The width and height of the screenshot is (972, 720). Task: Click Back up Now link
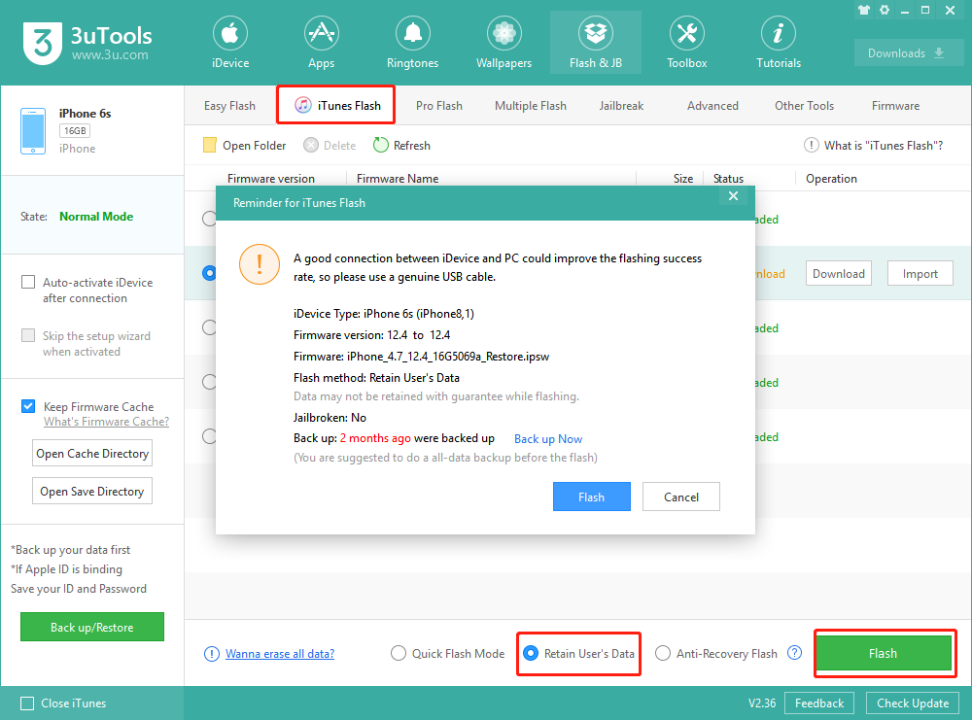tap(548, 439)
